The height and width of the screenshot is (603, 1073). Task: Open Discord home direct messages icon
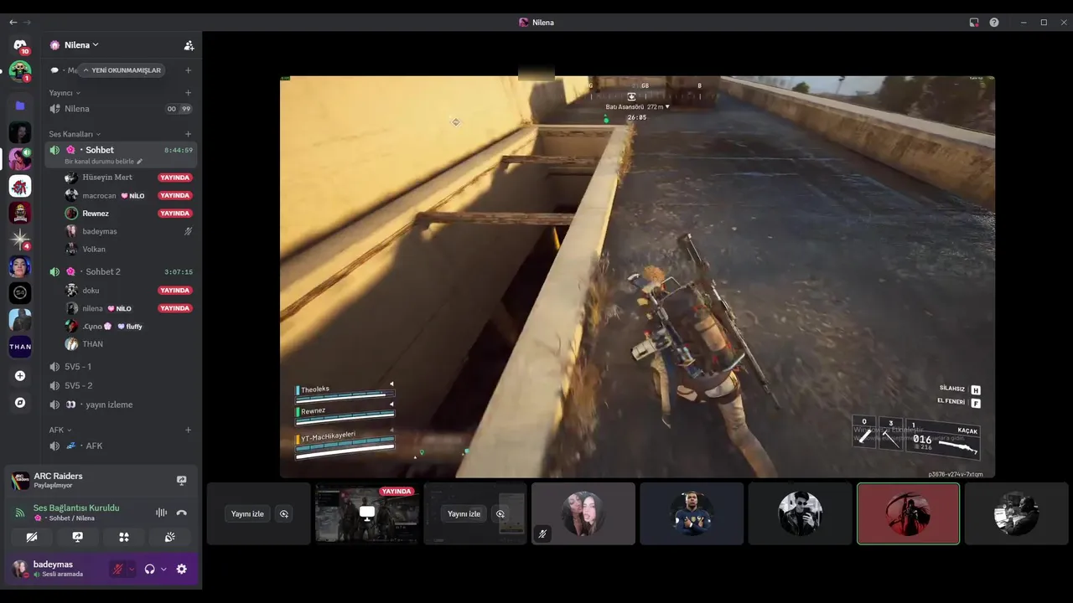coord(20,45)
